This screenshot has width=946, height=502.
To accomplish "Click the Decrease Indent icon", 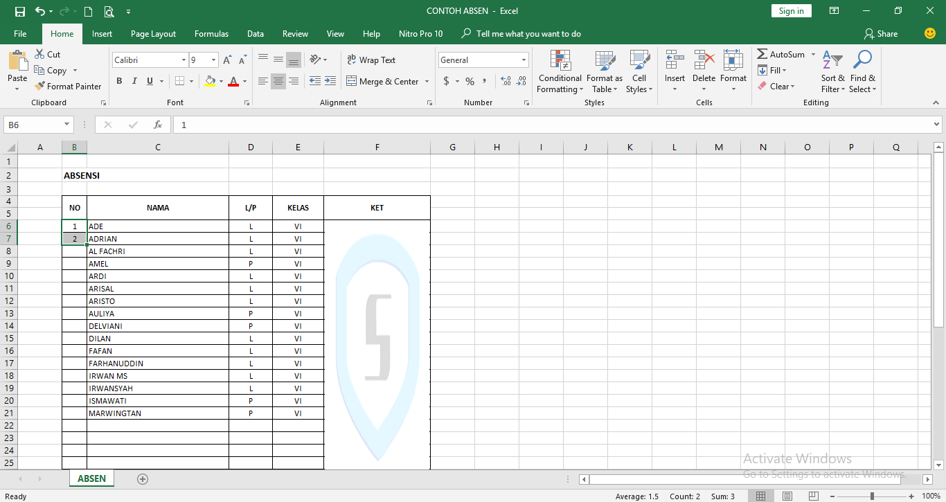I will (314, 81).
